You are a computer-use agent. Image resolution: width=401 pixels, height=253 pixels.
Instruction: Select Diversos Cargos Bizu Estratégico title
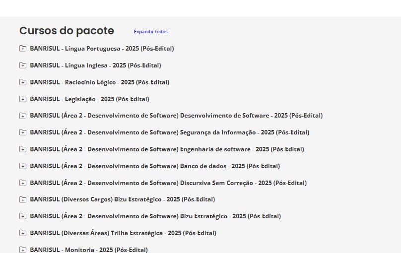(x=123, y=199)
